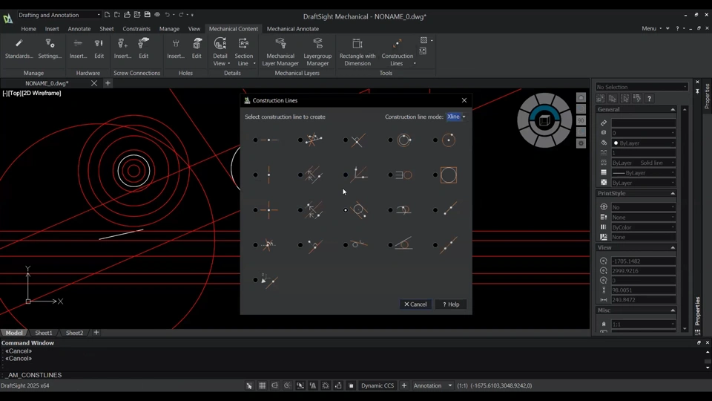Collapse the PrintStyle properties section
Viewport: 712px width, 401px height.
(673, 194)
